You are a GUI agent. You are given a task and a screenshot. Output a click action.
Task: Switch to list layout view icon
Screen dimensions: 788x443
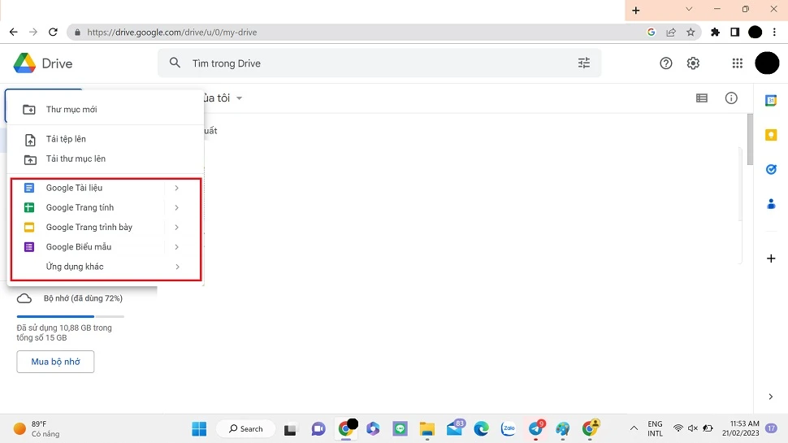702,98
